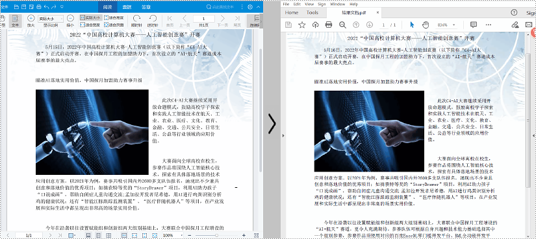This screenshot has width=536, height=239.
Task: Click the help question mark icon in Acrobat
Action: click(x=514, y=12)
